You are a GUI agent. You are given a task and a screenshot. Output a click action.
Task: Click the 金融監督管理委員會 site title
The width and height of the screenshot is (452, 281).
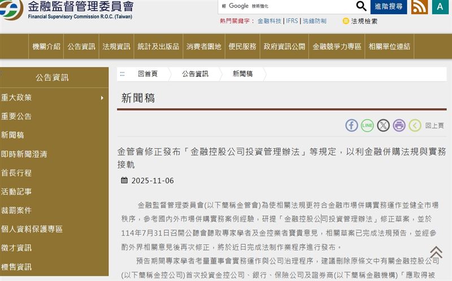81,6
